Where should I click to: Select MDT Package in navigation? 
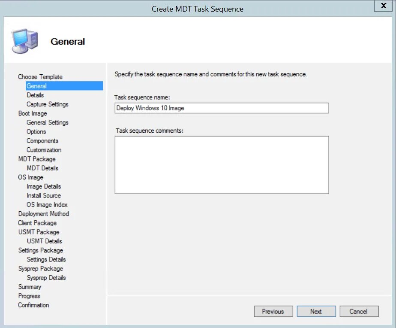37,159
